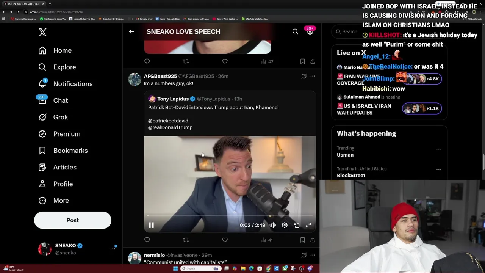Like the top post with 42 views
This screenshot has width=485, height=273.
tap(225, 61)
